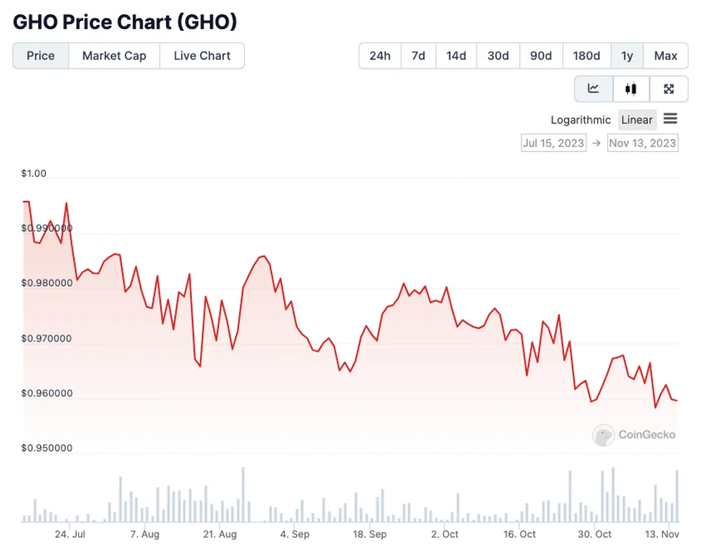Switch to line chart view icon
Image resolution: width=705 pixels, height=554 pixels.
(594, 88)
